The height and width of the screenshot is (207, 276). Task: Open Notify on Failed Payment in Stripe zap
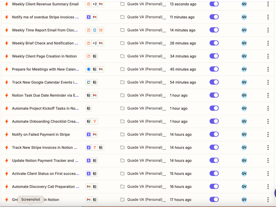coord(41,134)
